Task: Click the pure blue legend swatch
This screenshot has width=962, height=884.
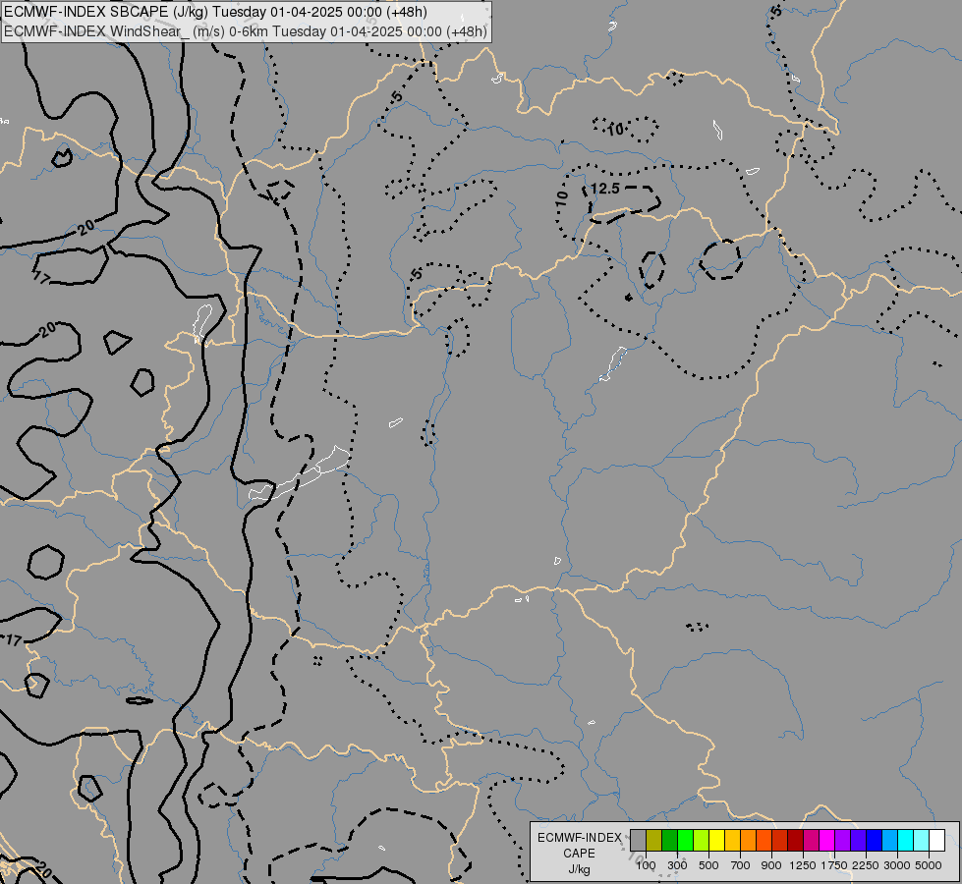Action: 875,840
